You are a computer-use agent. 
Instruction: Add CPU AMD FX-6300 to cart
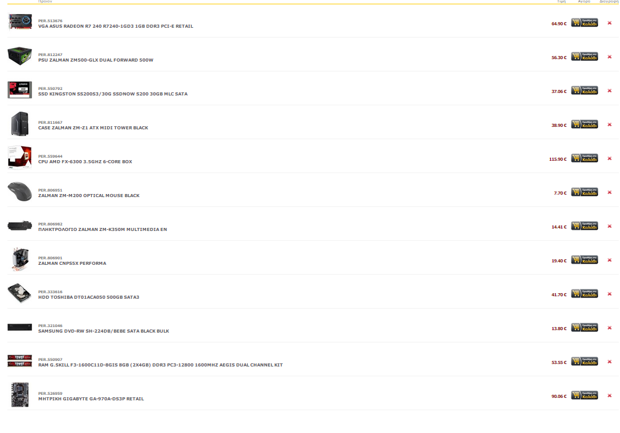tap(584, 158)
